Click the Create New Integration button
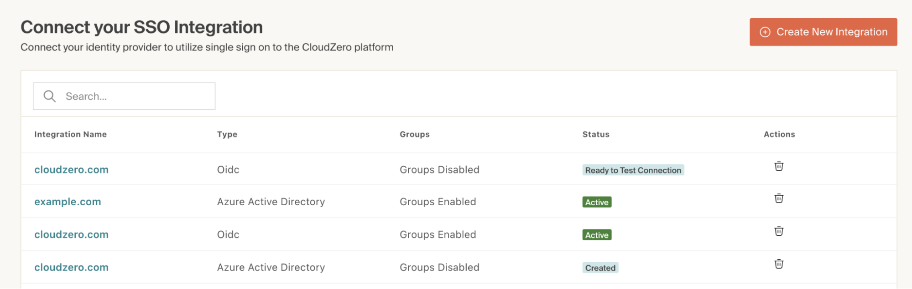Image resolution: width=912 pixels, height=289 pixels. point(823,32)
